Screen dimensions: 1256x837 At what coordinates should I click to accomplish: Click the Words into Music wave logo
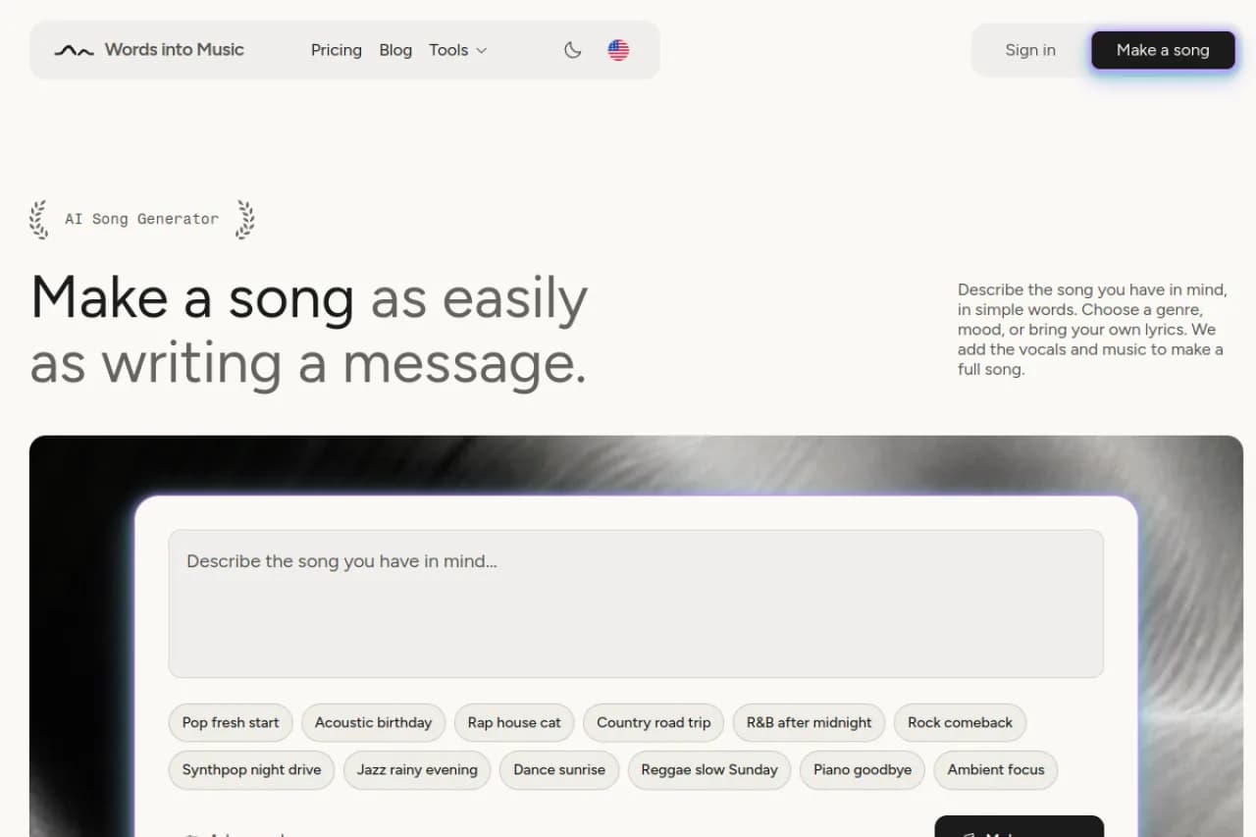click(74, 50)
